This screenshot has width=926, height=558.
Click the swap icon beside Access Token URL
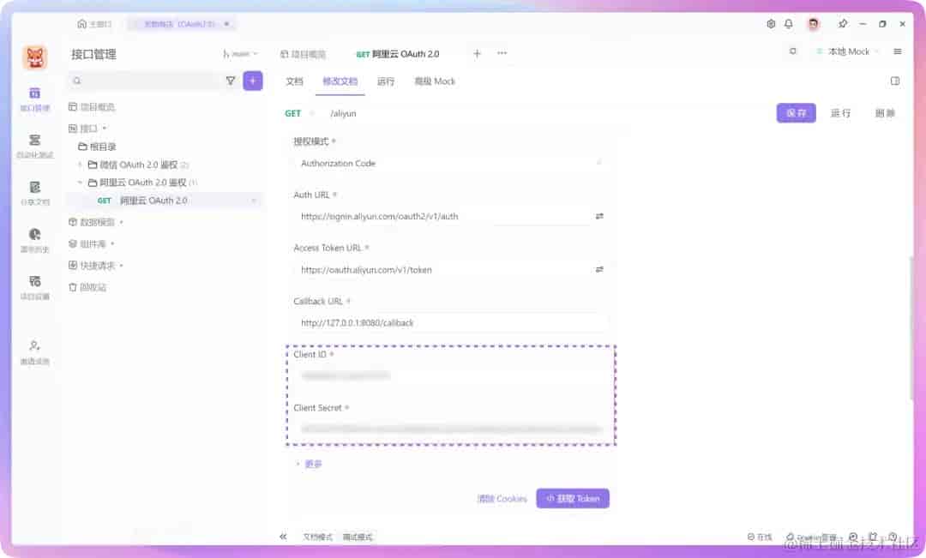tap(599, 269)
